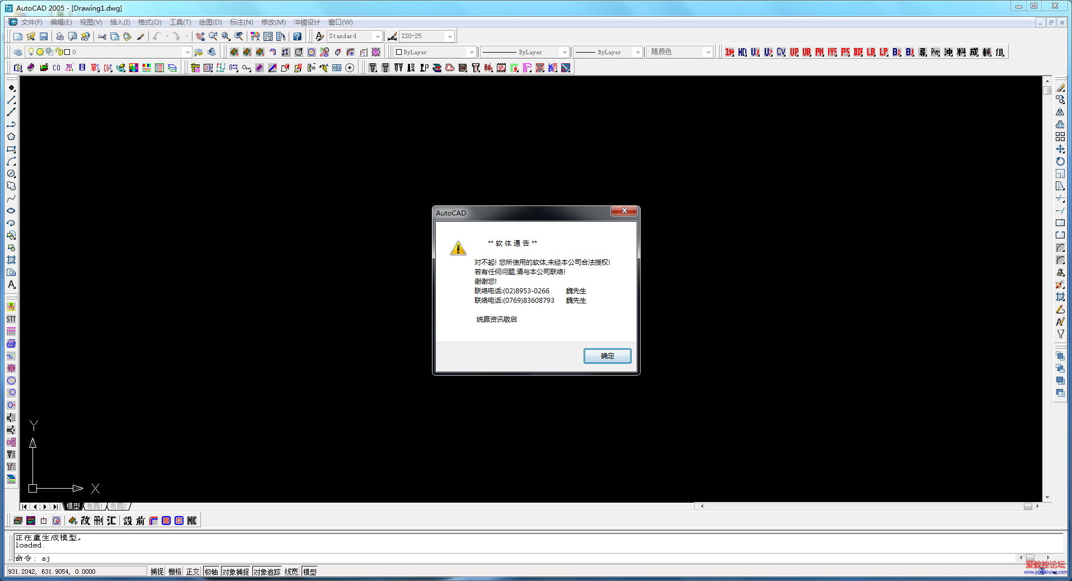Screen dimensions: 1072x581
Task: Open the 冲模设计 menu
Action: point(307,22)
